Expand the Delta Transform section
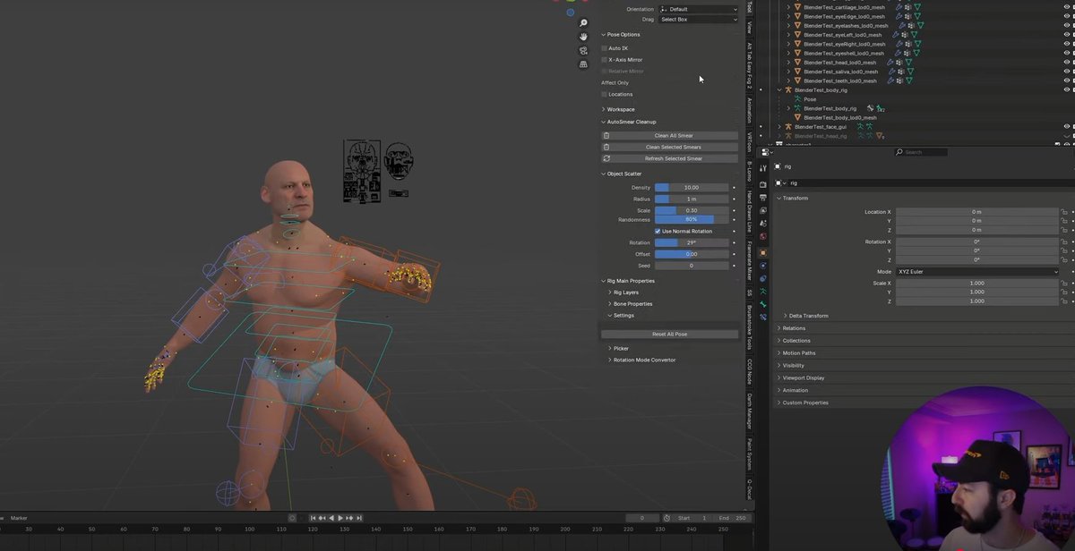The width and height of the screenshot is (1075, 551). coord(808,316)
